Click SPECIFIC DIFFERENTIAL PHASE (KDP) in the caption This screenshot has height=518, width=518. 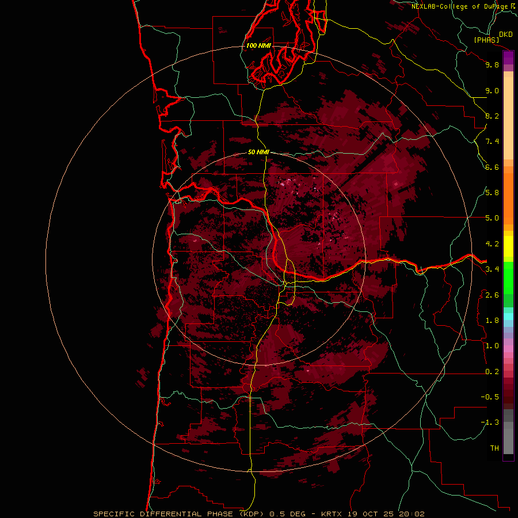click(x=178, y=514)
